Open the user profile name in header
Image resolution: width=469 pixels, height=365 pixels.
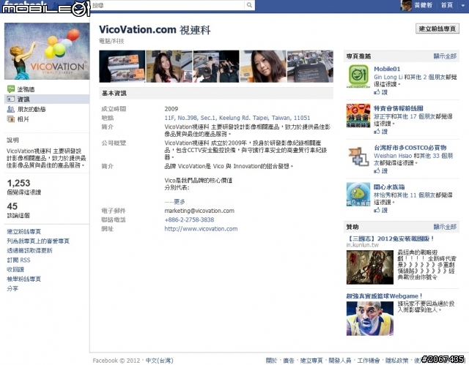pos(424,5)
